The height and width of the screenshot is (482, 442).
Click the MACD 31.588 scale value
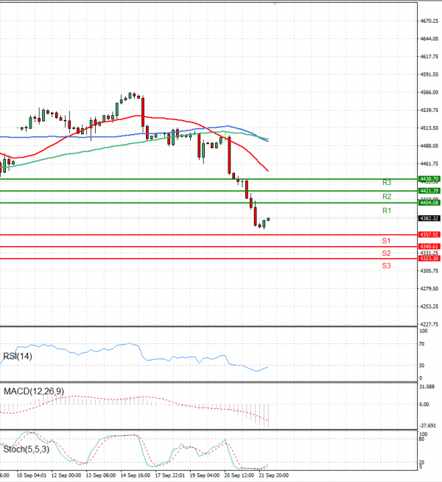tap(427, 387)
